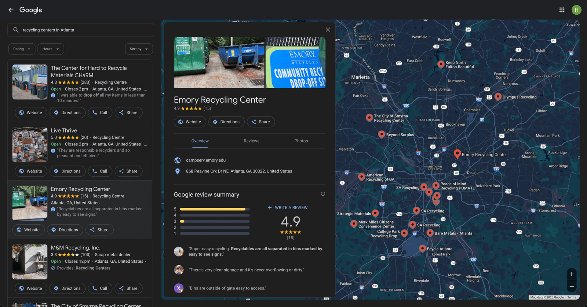587x307 pixels.
Task: Zoom out on the map
Action: 572,286
